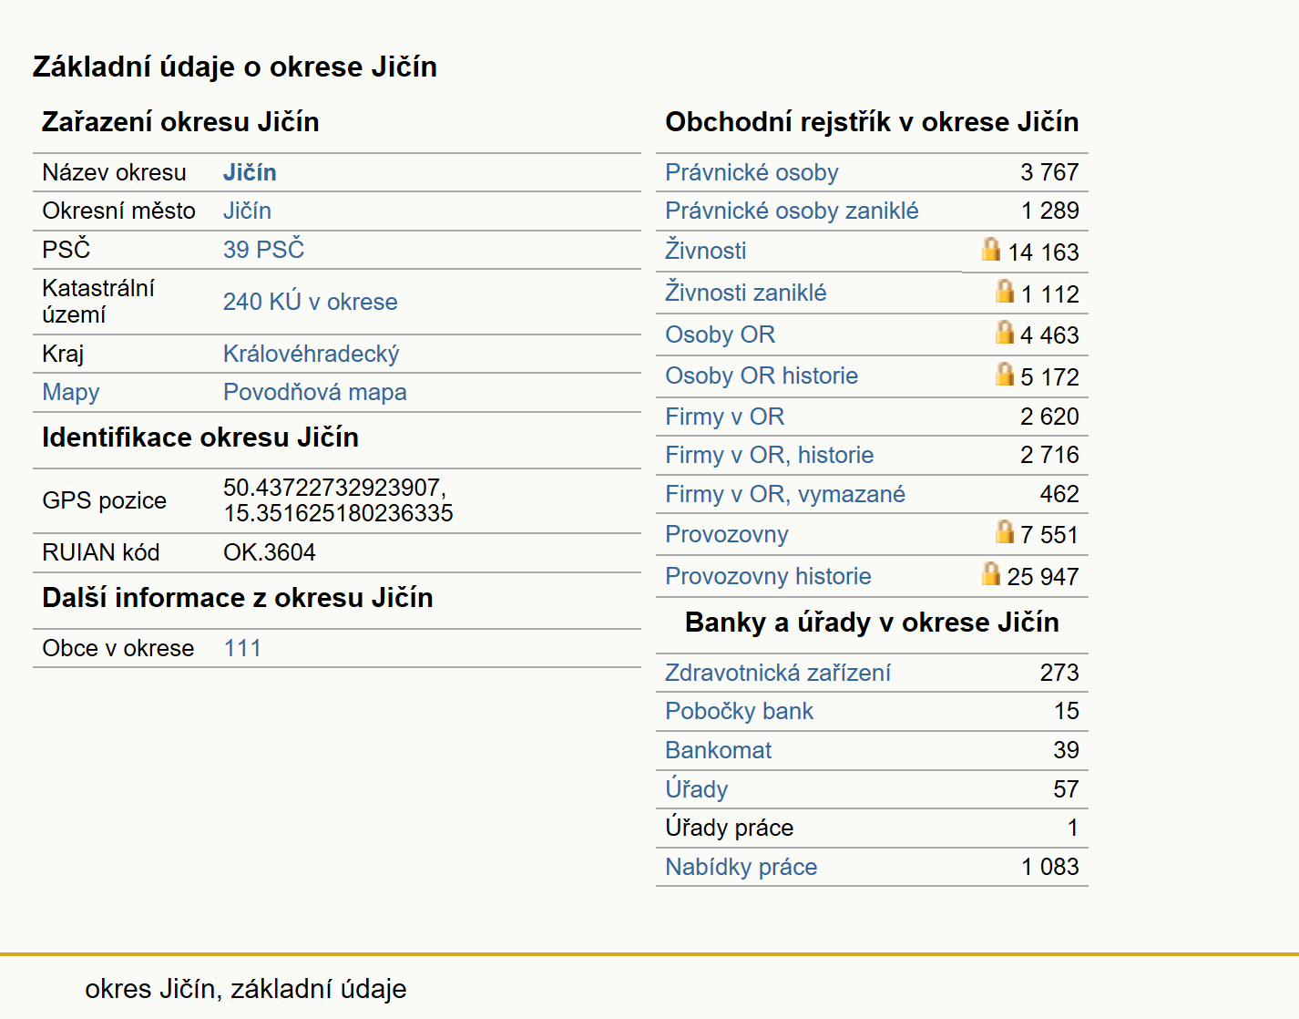The width and height of the screenshot is (1299, 1019).
Task: Open the Právnické osoby link
Action: click(752, 172)
